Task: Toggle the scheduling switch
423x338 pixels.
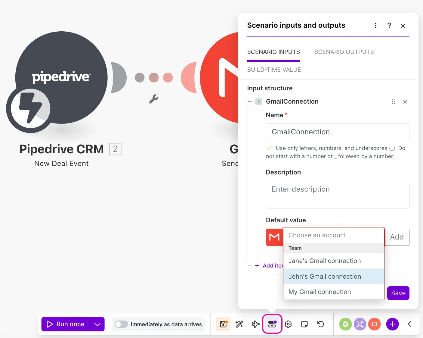Action: point(121,324)
